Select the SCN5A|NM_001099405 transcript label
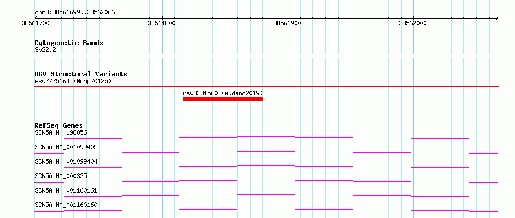 [x=66, y=147]
